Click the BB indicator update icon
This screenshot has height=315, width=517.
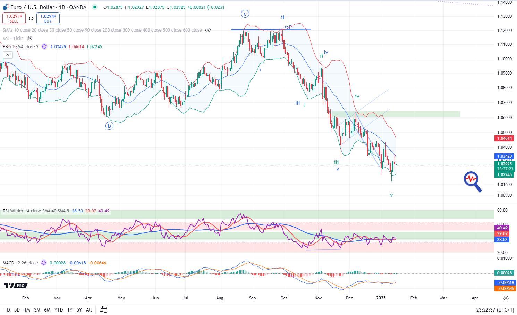(x=44, y=46)
